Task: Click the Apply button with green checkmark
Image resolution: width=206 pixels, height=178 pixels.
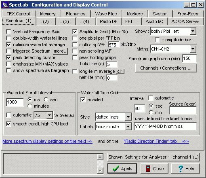Action: pos(122,169)
